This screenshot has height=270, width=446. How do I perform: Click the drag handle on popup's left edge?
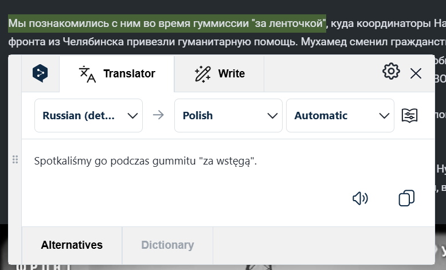[x=15, y=160]
